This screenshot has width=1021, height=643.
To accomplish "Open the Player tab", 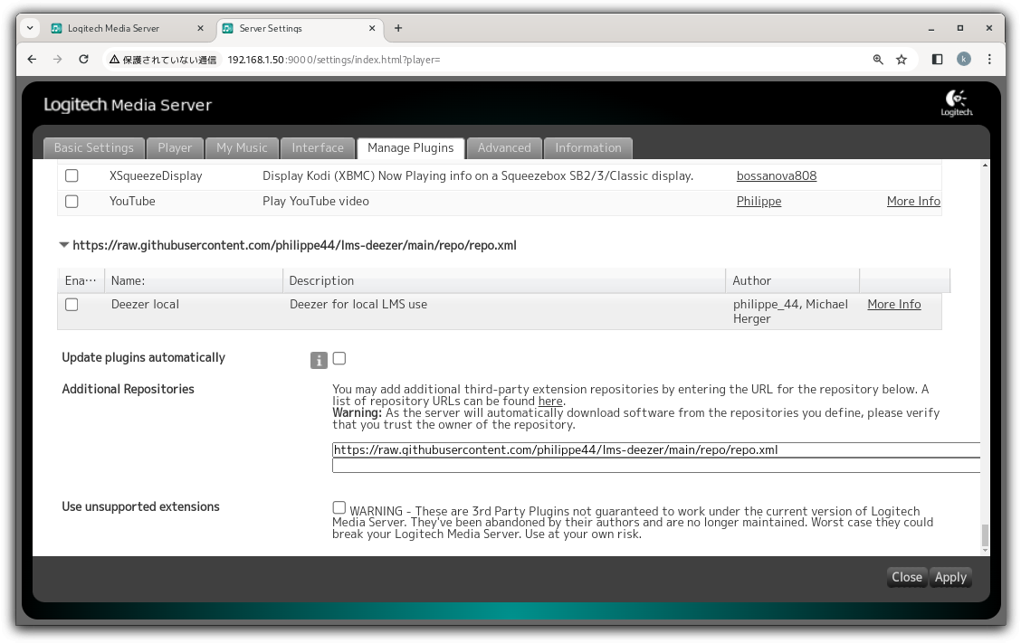I will coord(175,147).
